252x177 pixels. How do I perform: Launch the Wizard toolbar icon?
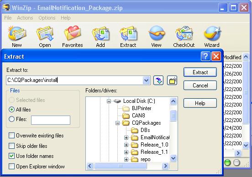click(212, 36)
